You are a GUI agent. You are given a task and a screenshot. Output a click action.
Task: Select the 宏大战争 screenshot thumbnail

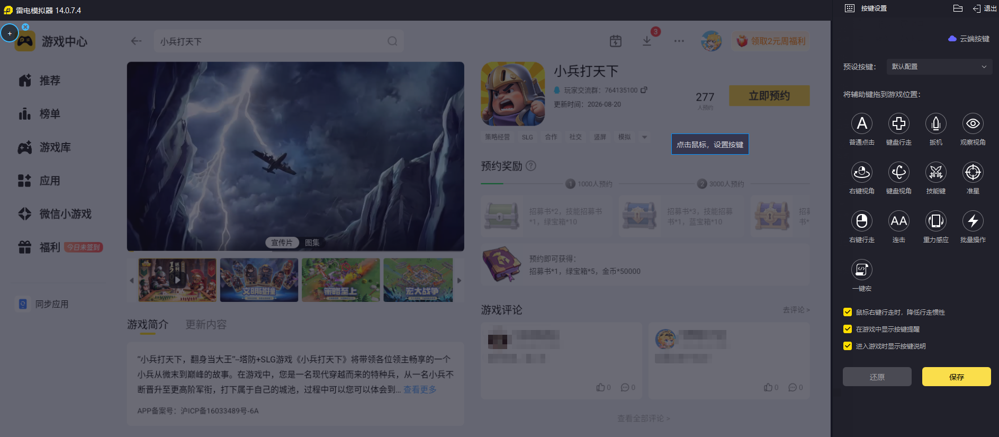click(418, 280)
